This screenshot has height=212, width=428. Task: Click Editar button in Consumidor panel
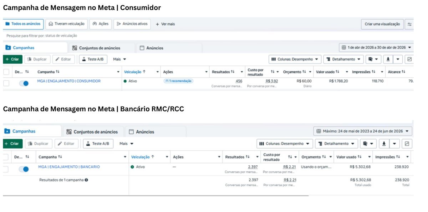coord(63,59)
